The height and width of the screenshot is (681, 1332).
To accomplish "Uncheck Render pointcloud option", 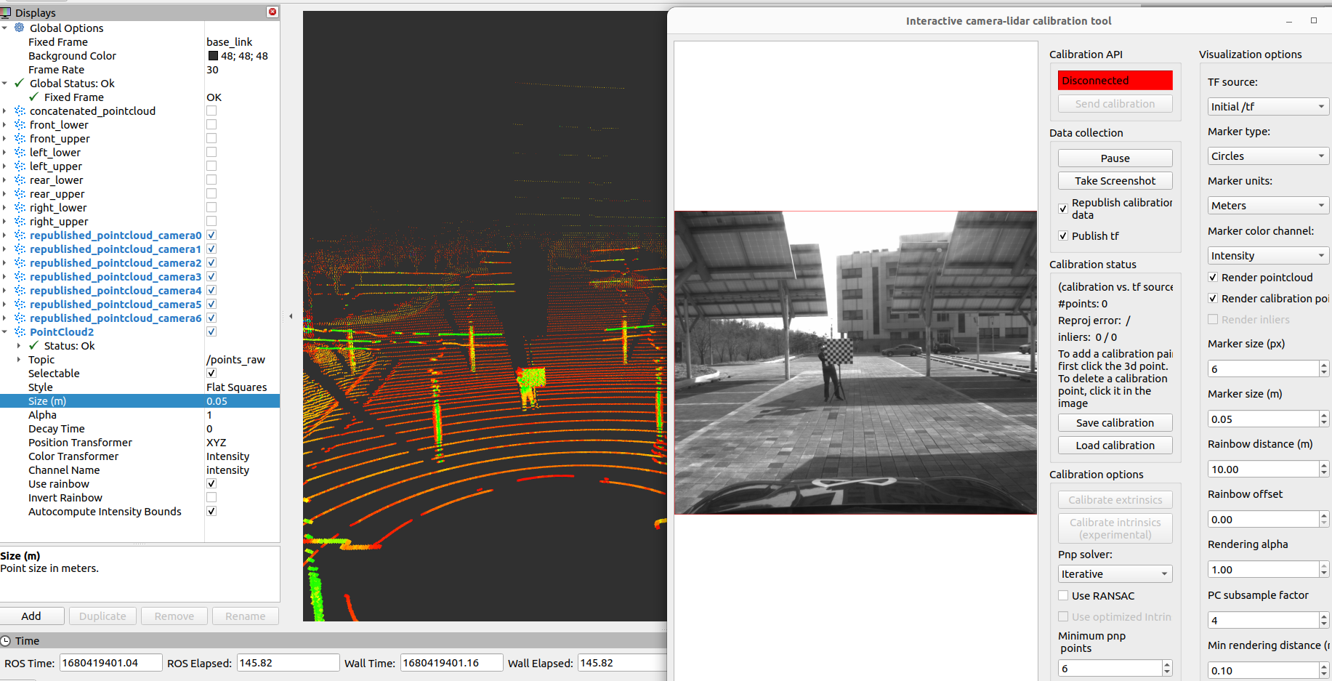I will point(1213,277).
